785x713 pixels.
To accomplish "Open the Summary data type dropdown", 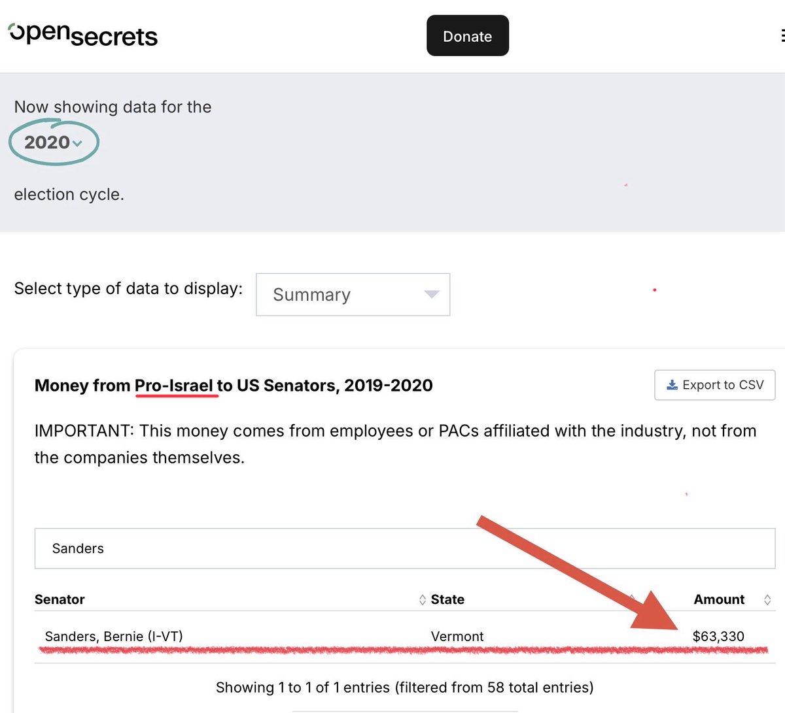I will (353, 295).
